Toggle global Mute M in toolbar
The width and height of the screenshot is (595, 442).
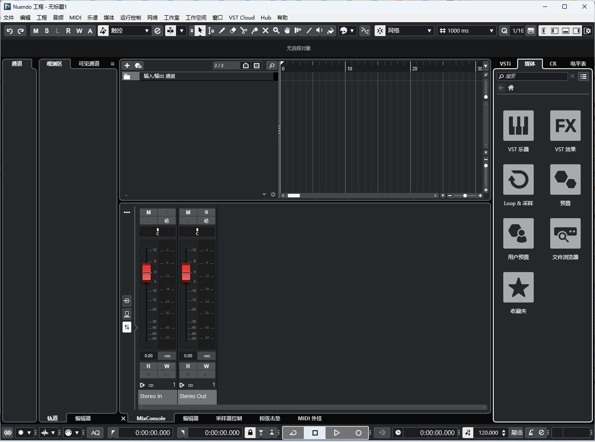[x=36, y=31]
